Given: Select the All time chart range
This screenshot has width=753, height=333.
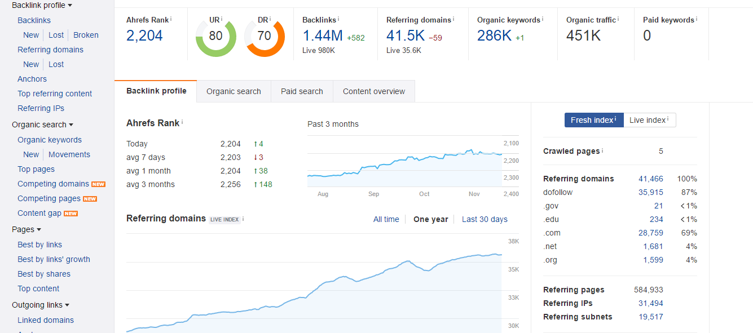Looking at the screenshot, I should pos(386,219).
